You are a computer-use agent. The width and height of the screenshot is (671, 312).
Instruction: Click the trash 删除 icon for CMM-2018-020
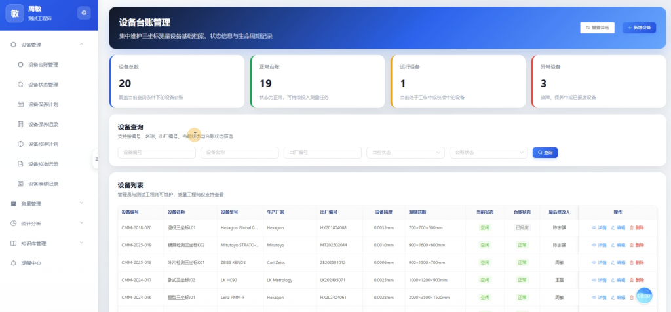click(x=632, y=227)
